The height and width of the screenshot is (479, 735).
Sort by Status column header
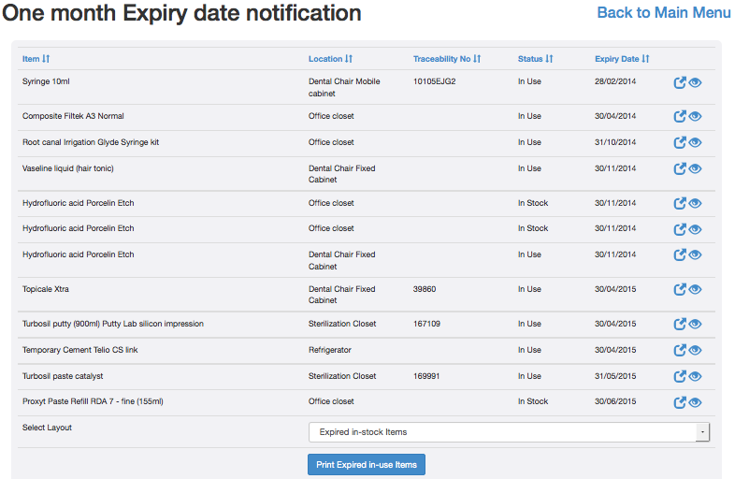point(536,59)
